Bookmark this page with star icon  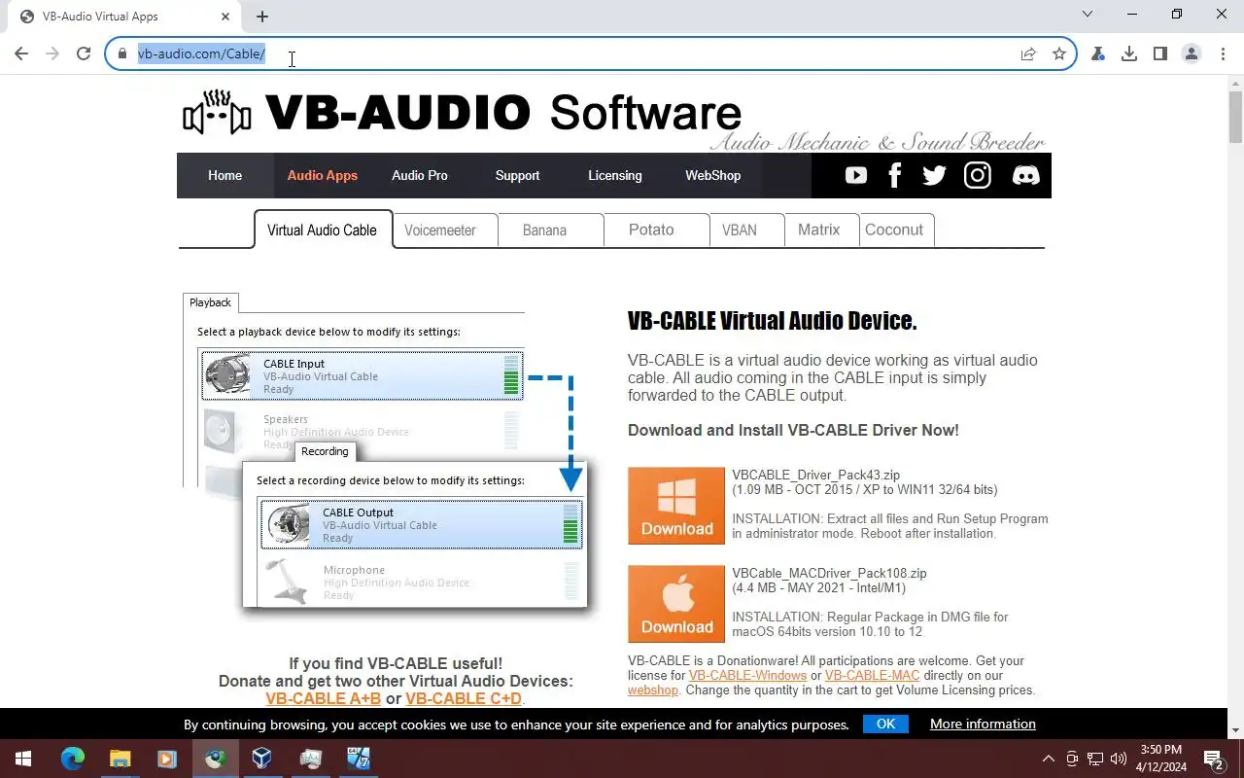tap(1059, 53)
